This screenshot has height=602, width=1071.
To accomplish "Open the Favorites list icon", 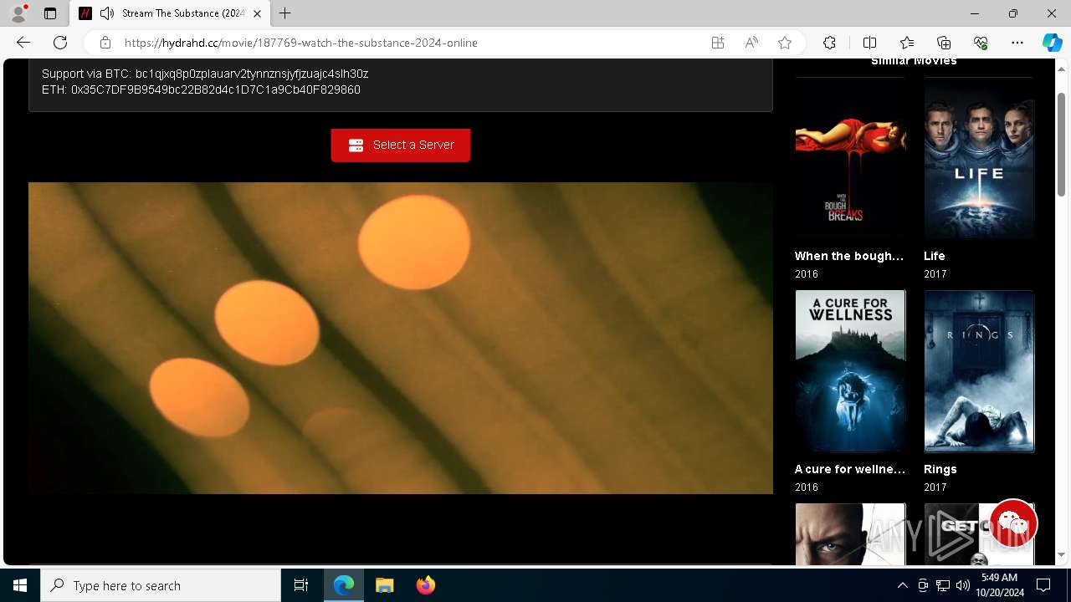I will tap(907, 43).
